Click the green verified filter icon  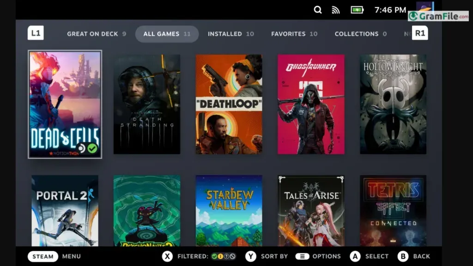pos(214,256)
